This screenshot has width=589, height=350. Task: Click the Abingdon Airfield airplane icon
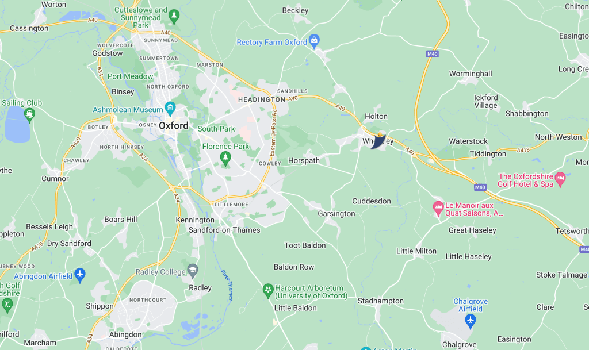click(x=79, y=275)
